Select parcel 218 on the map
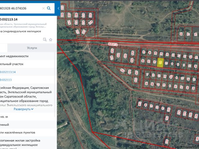 tap(90, 23)
